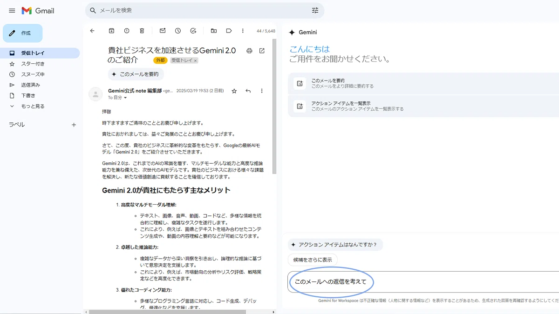Add new label with plus icon

74,125
